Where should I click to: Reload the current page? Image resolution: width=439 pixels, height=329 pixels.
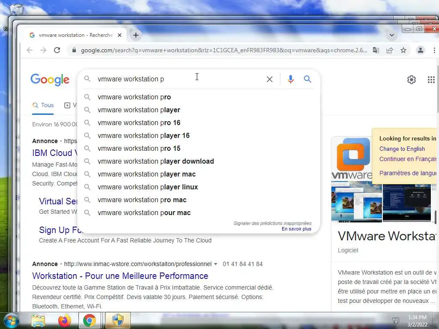point(57,51)
